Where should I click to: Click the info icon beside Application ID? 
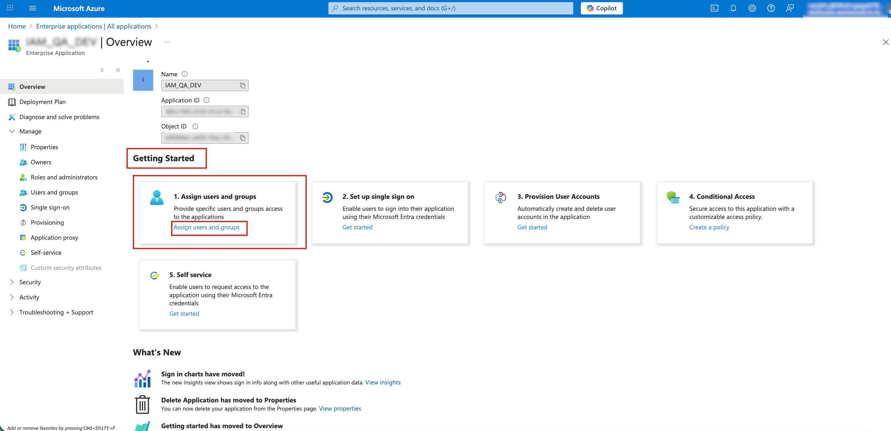[207, 100]
